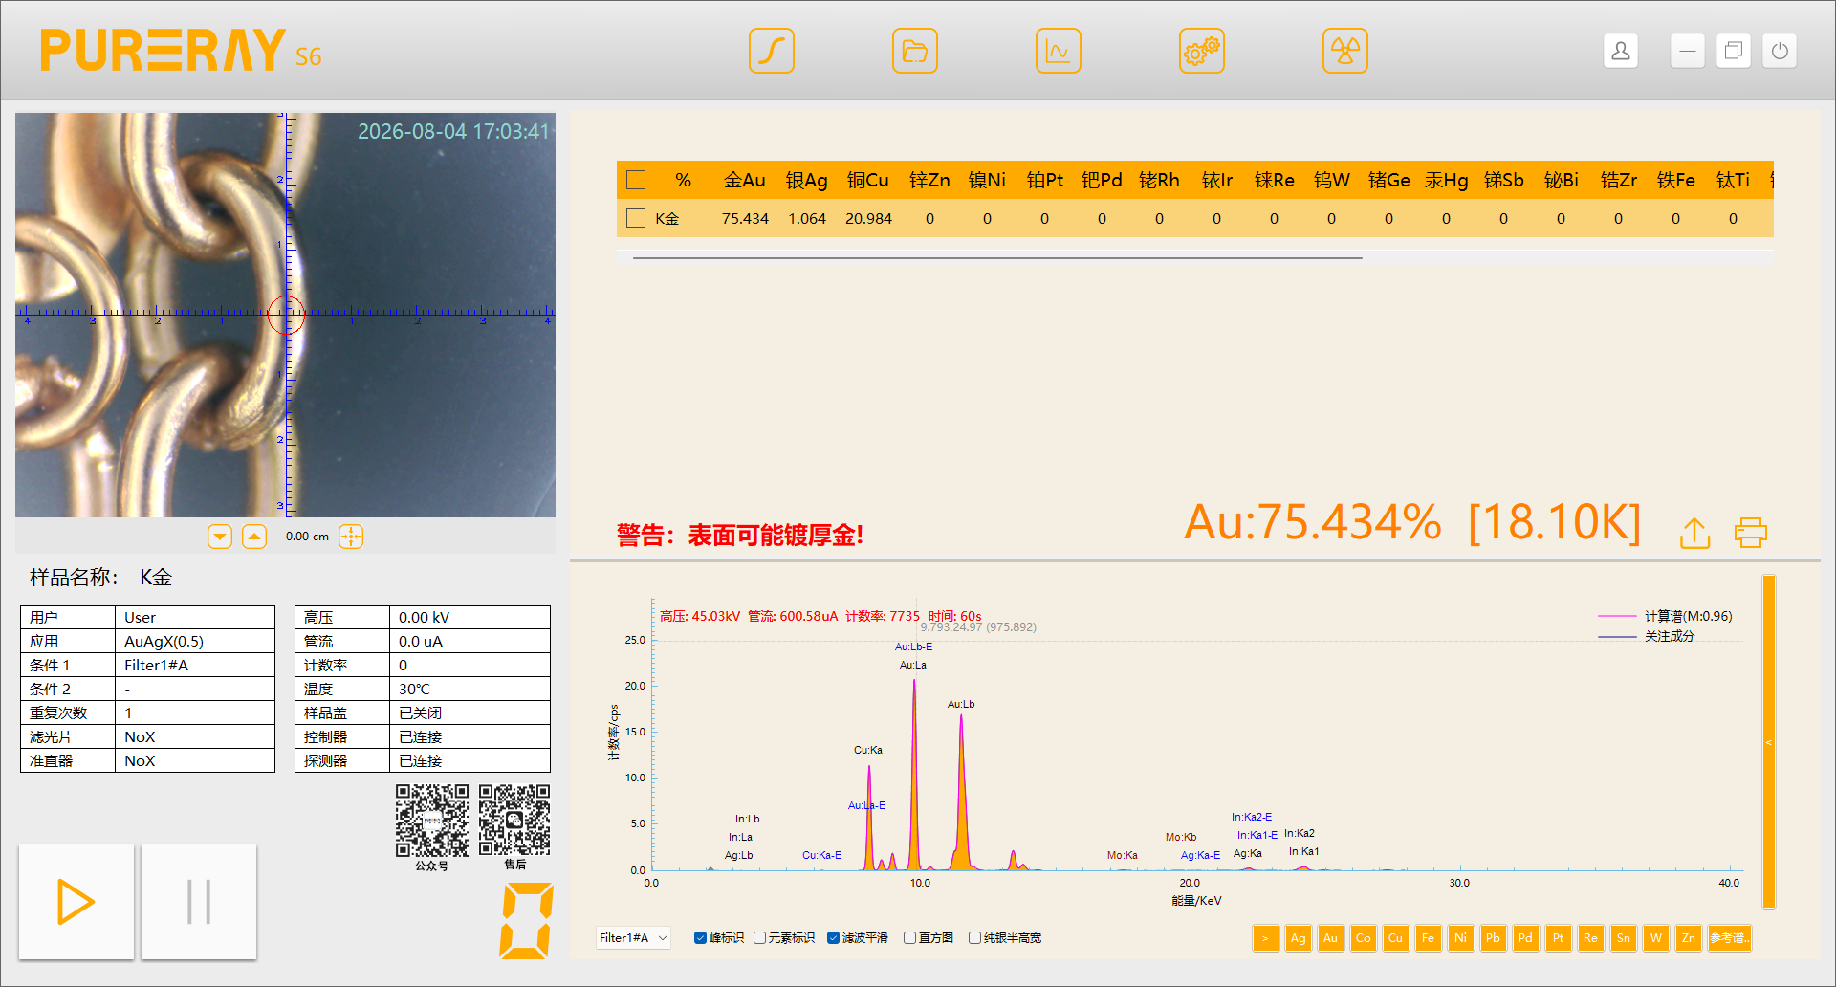The width and height of the screenshot is (1836, 987).
Task: Click the 样品盖 status 已关闭
Action: click(470, 713)
